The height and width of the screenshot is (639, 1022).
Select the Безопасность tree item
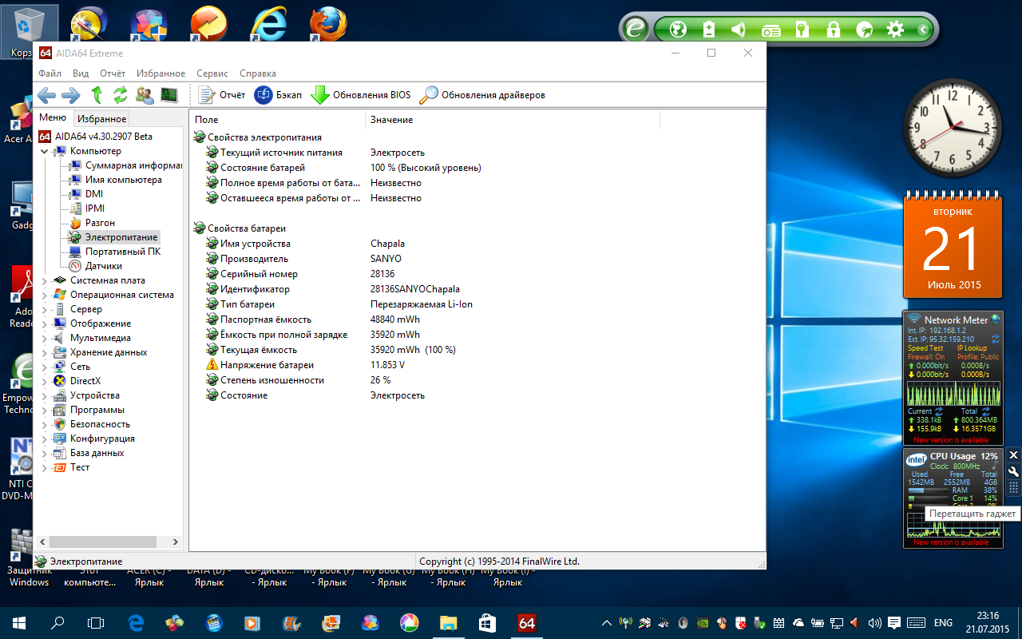click(x=100, y=424)
